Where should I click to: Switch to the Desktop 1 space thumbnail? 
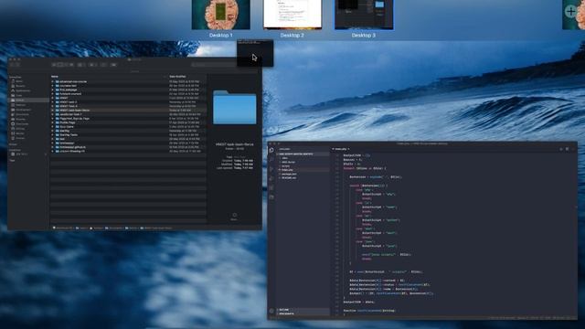(x=221, y=15)
